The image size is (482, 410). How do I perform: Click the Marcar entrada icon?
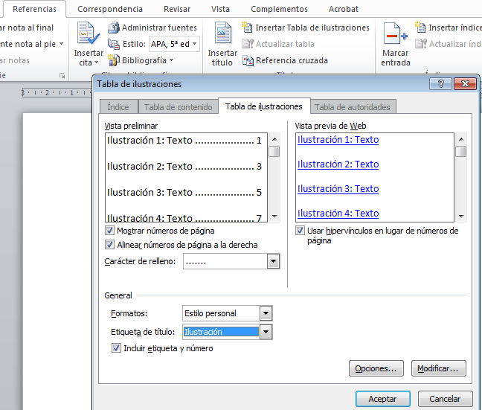tap(395, 33)
